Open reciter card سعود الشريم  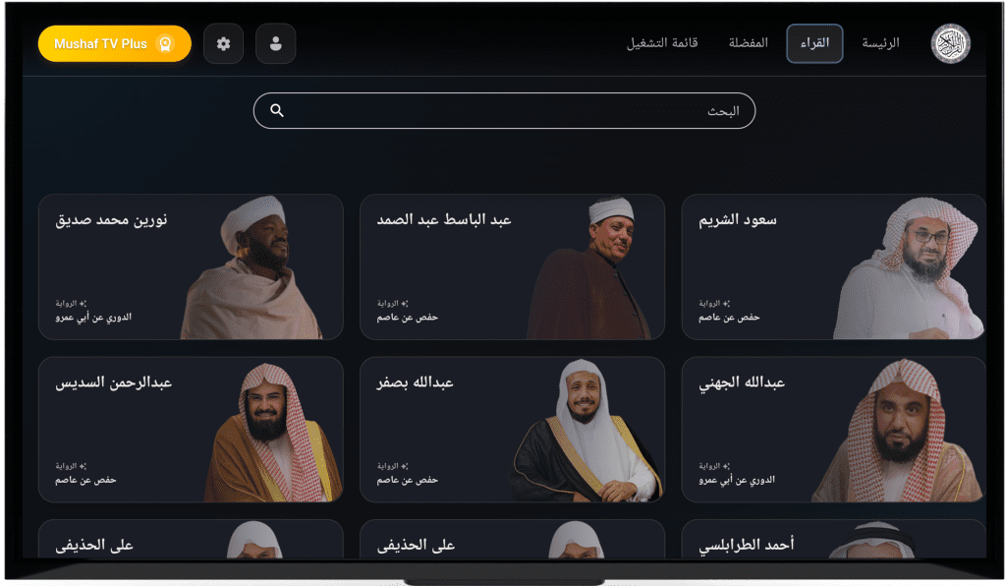coord(833,266)
